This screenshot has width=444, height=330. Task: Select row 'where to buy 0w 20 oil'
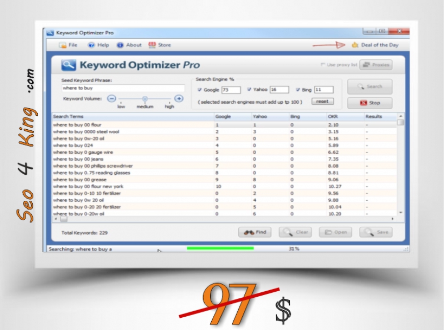pos(224,200)
